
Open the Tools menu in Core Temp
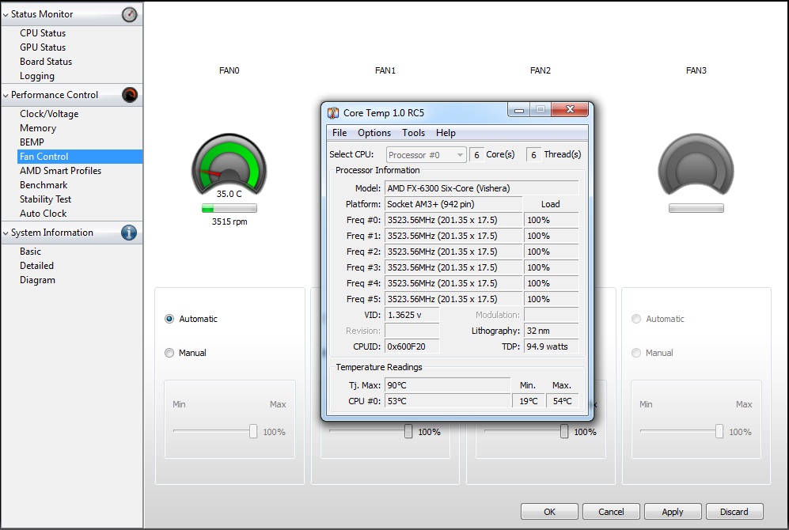[413, 133]
